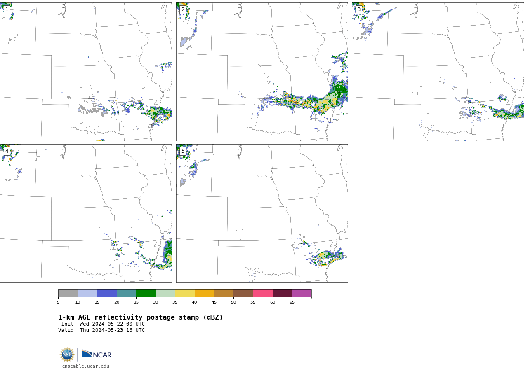Open ensemble member 3 reflectivity map
The width and height of the screenshot is (528, 371).
pyautogui.click(x=438, y=72)
